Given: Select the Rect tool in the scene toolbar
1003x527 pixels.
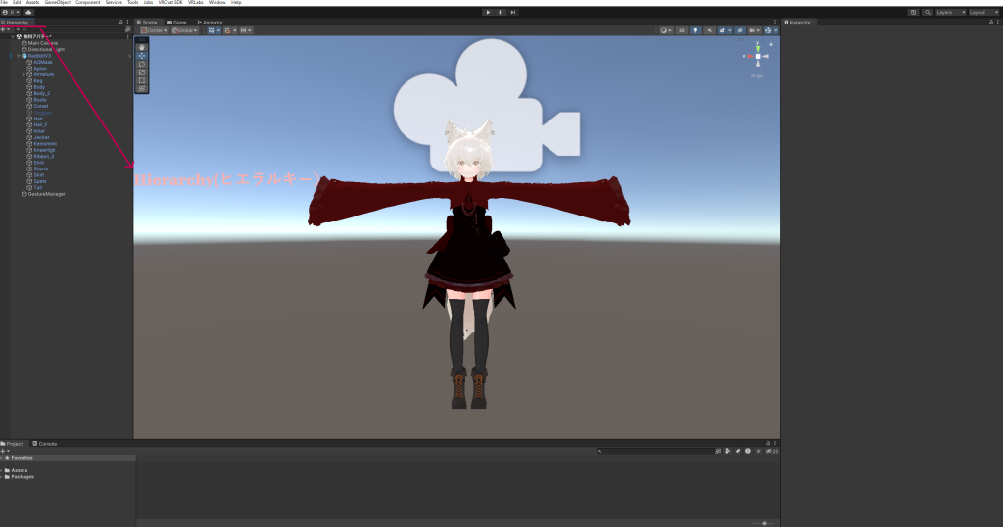Looking at the screenshot, I should click(142, 80).
